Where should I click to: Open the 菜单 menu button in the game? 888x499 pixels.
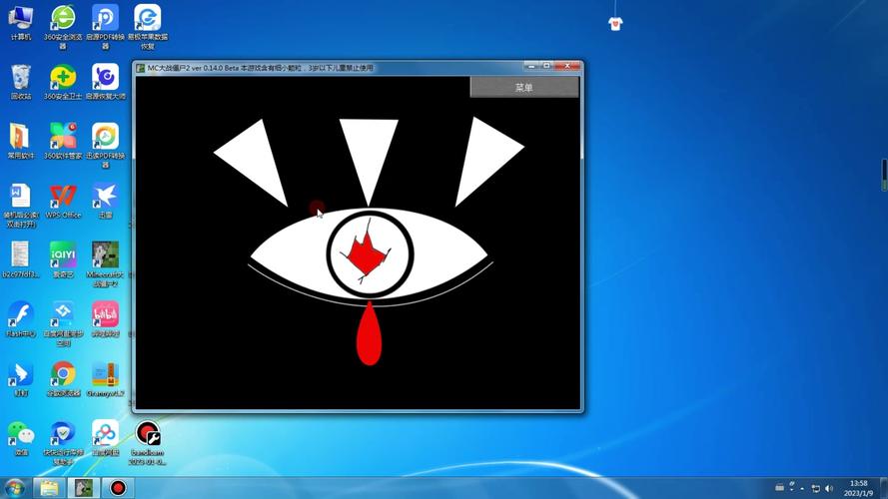(524, 87)
